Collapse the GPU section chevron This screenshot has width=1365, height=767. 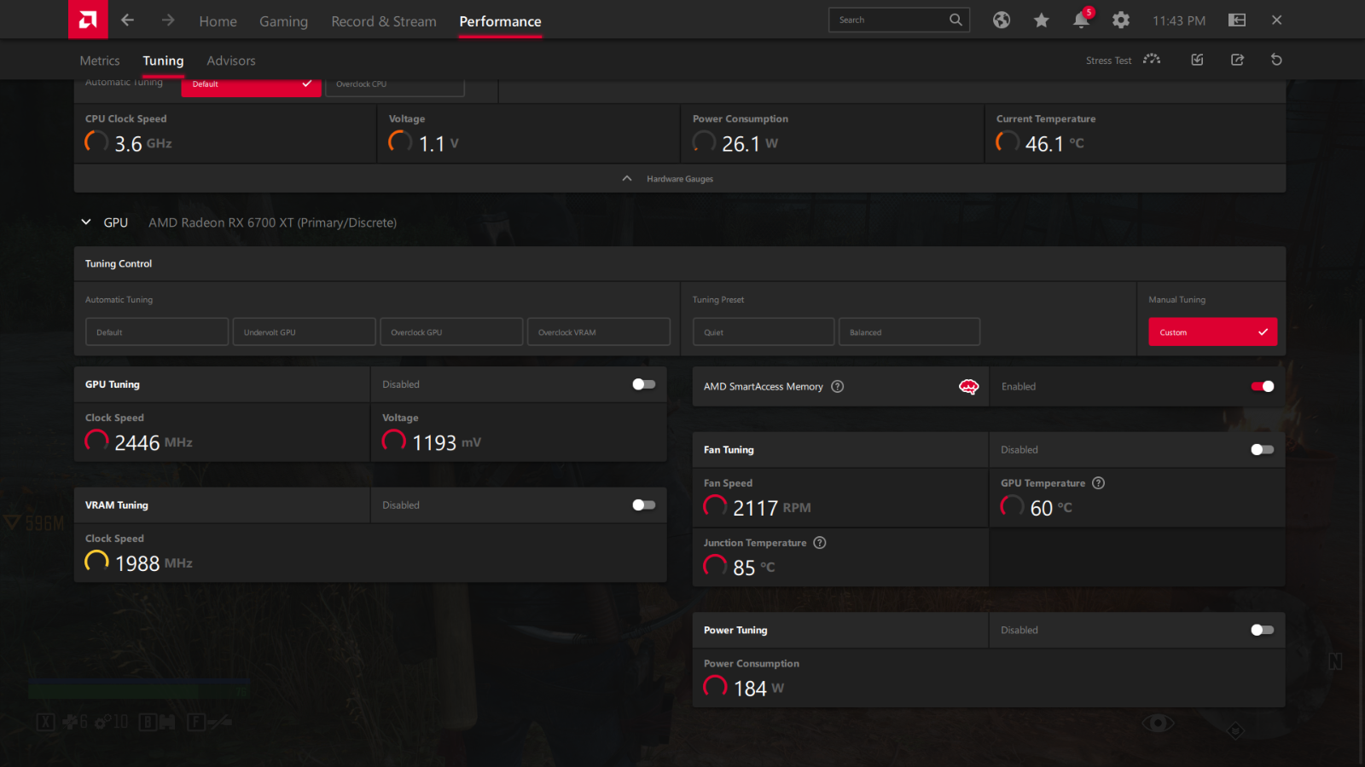tap(86, 222)
